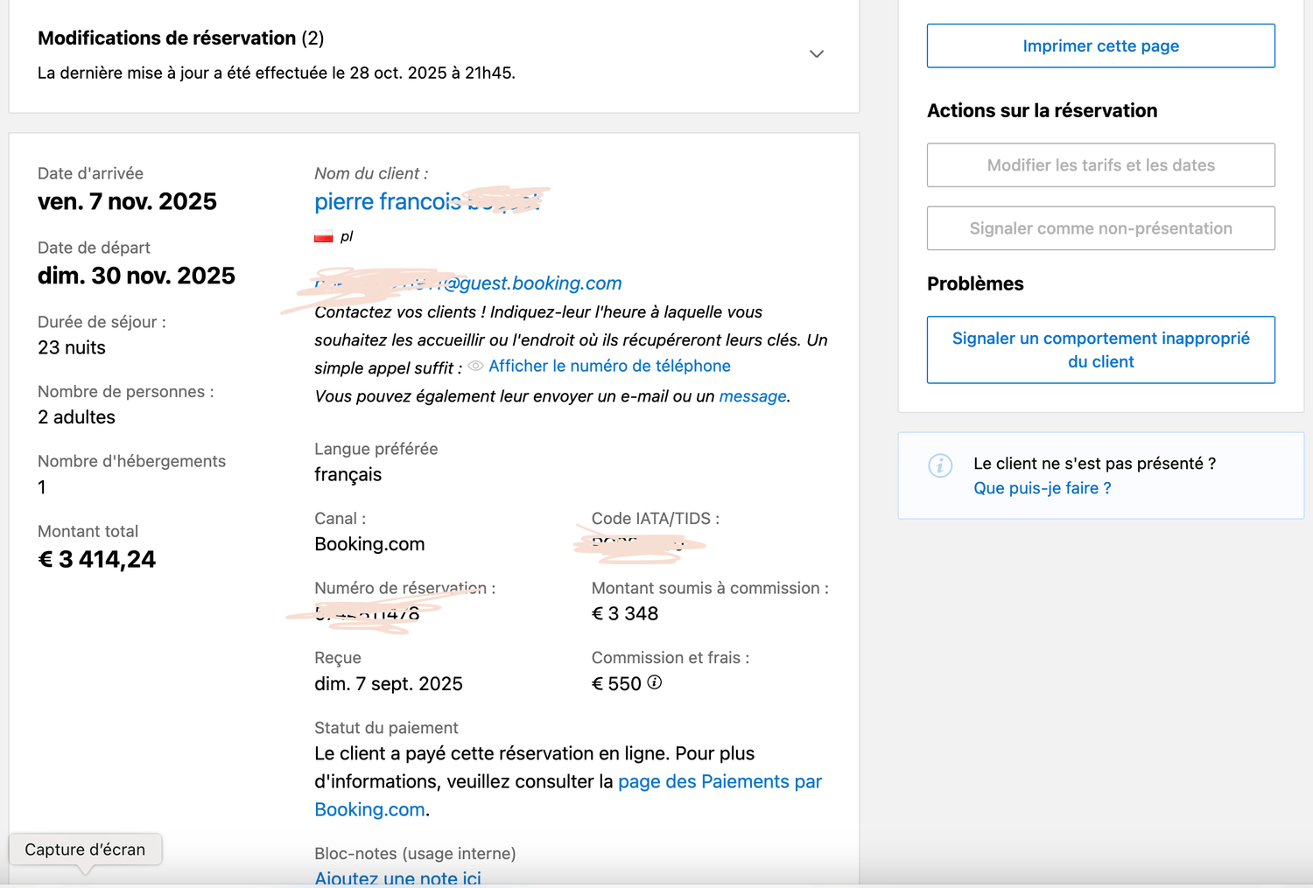Click the eye icon beside phone number link

(x=475, y=366)
